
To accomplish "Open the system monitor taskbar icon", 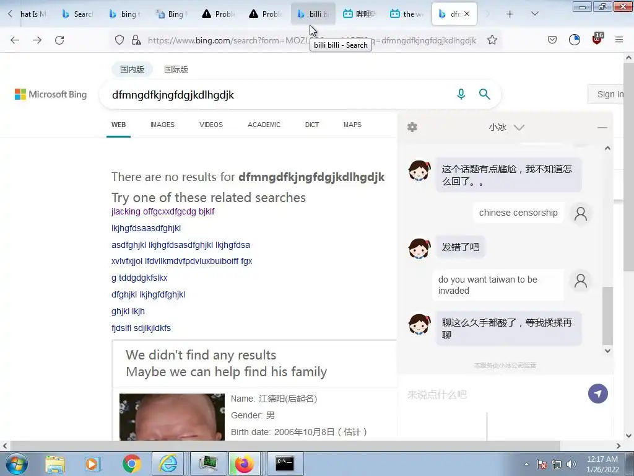I will (208, 464).
